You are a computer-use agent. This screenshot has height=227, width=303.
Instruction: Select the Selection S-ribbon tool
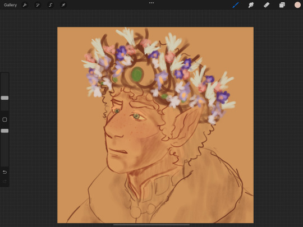pyautogui.click(x=50, y=5)
